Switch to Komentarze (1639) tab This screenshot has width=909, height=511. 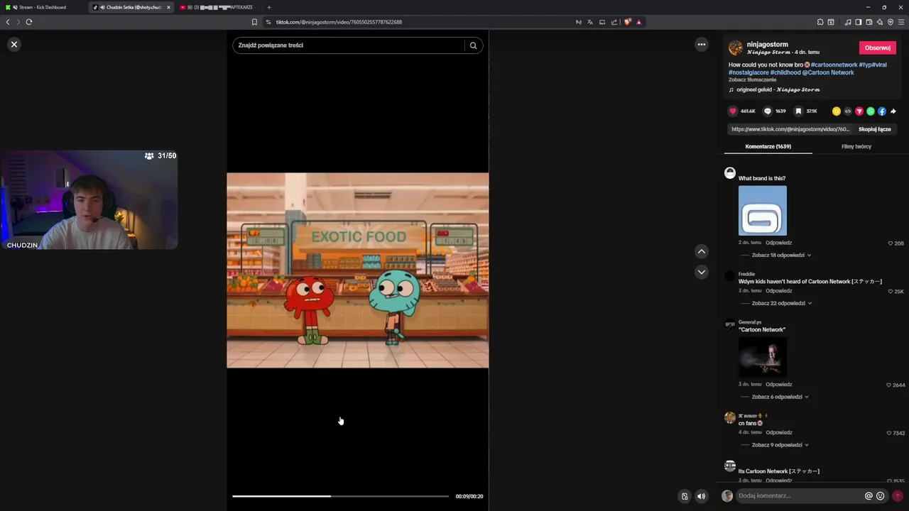(768, 146)
